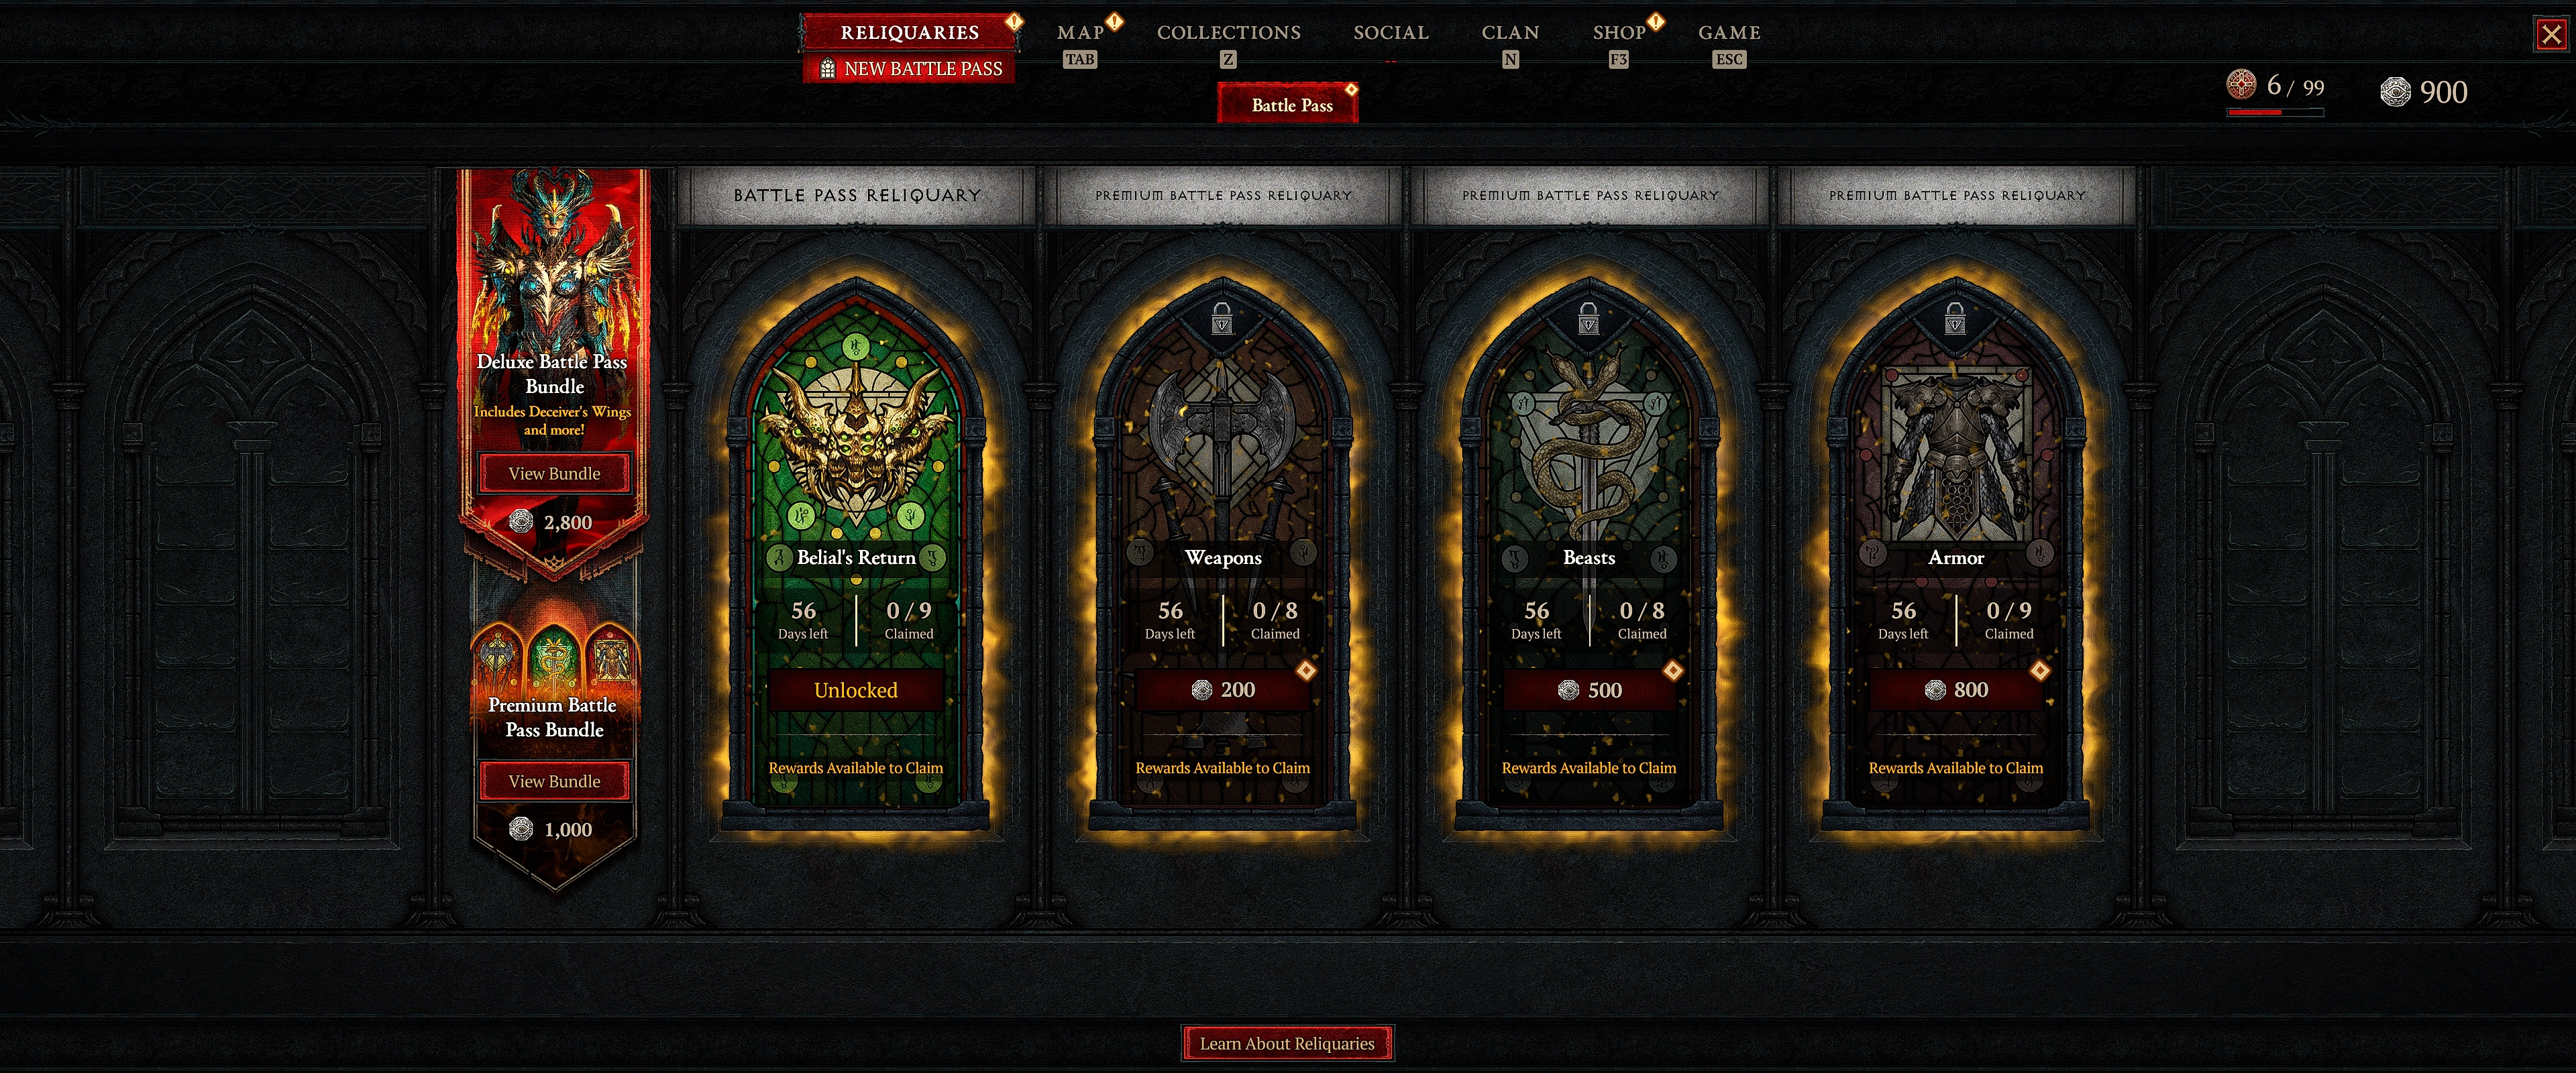This screenshot has width=2576, height=1073.
Task: Click the lock icon above Armor reliquary
Action: tap(1955, 319)
